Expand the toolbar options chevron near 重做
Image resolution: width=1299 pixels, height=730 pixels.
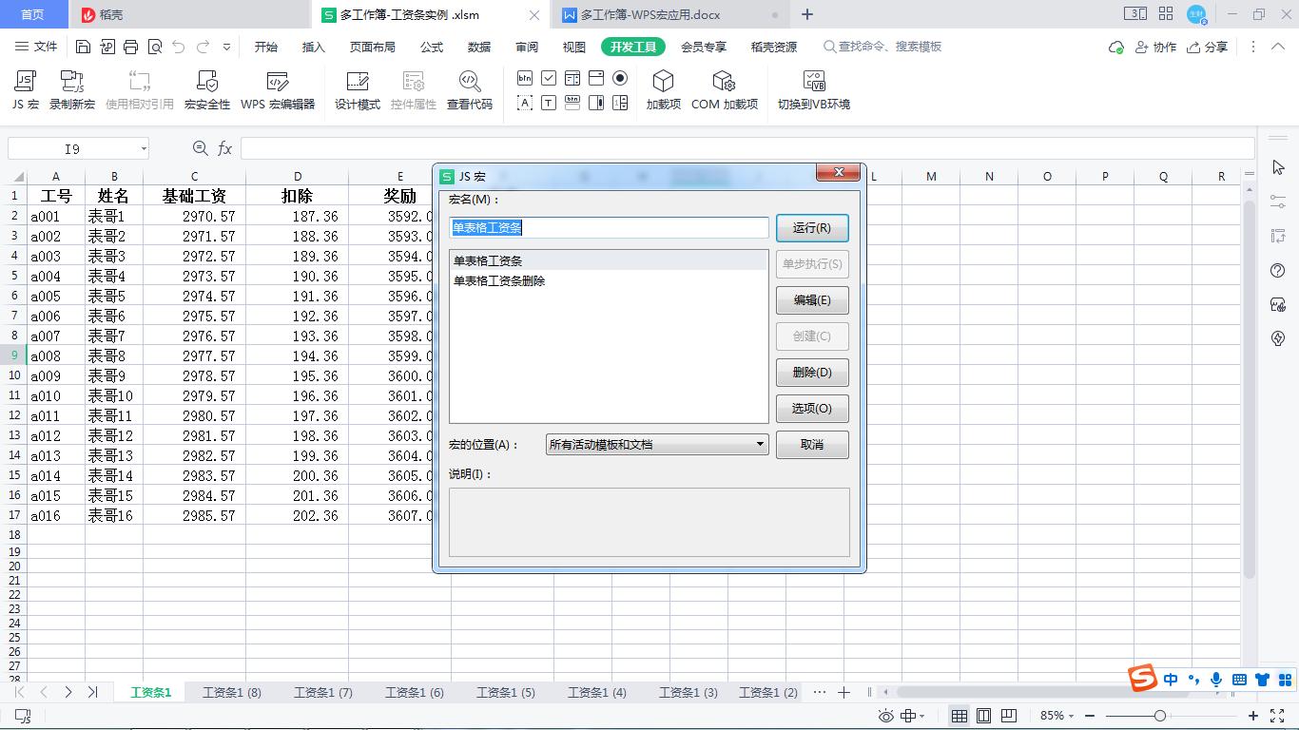pos(227,46)
